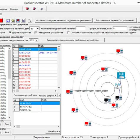Select the white router icon near radar center
This screenshot has height=140, width=140.
118,86
